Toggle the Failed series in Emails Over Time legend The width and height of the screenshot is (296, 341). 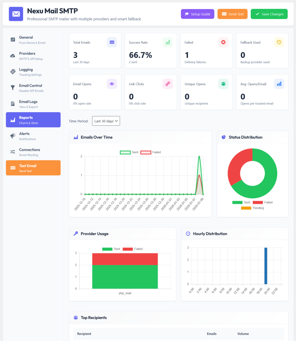(150, 152)
